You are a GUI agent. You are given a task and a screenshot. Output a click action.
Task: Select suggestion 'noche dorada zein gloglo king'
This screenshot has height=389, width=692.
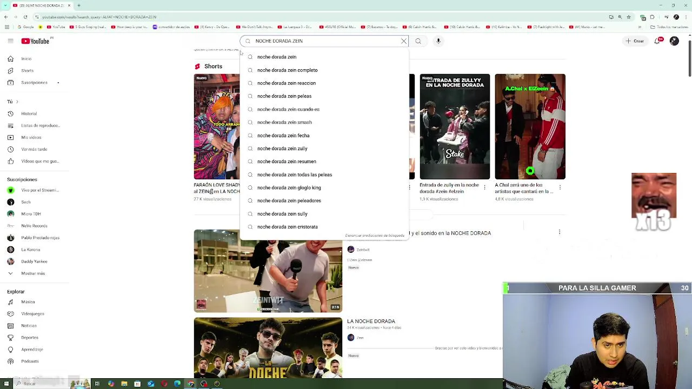[324, 187]
